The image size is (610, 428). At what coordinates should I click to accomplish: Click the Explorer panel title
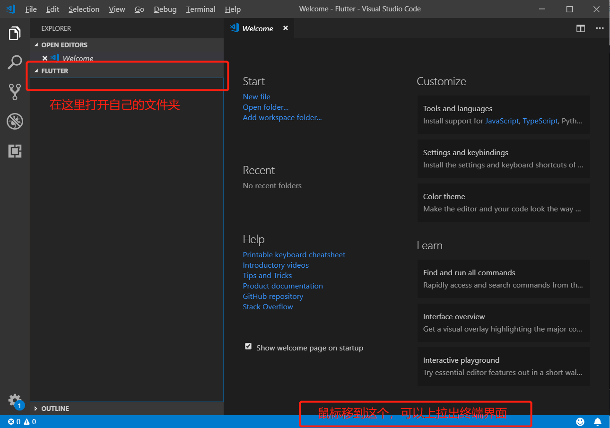(x=56, y=28)
